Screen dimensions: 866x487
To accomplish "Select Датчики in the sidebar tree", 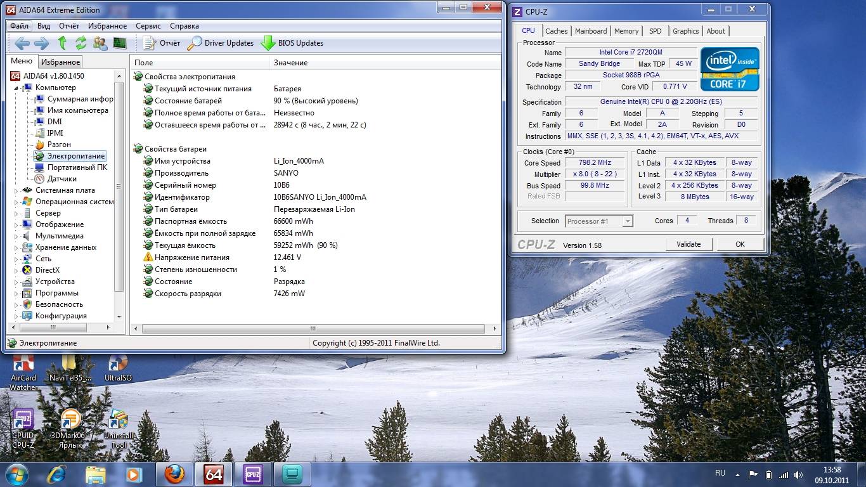I will click(61, 179).
